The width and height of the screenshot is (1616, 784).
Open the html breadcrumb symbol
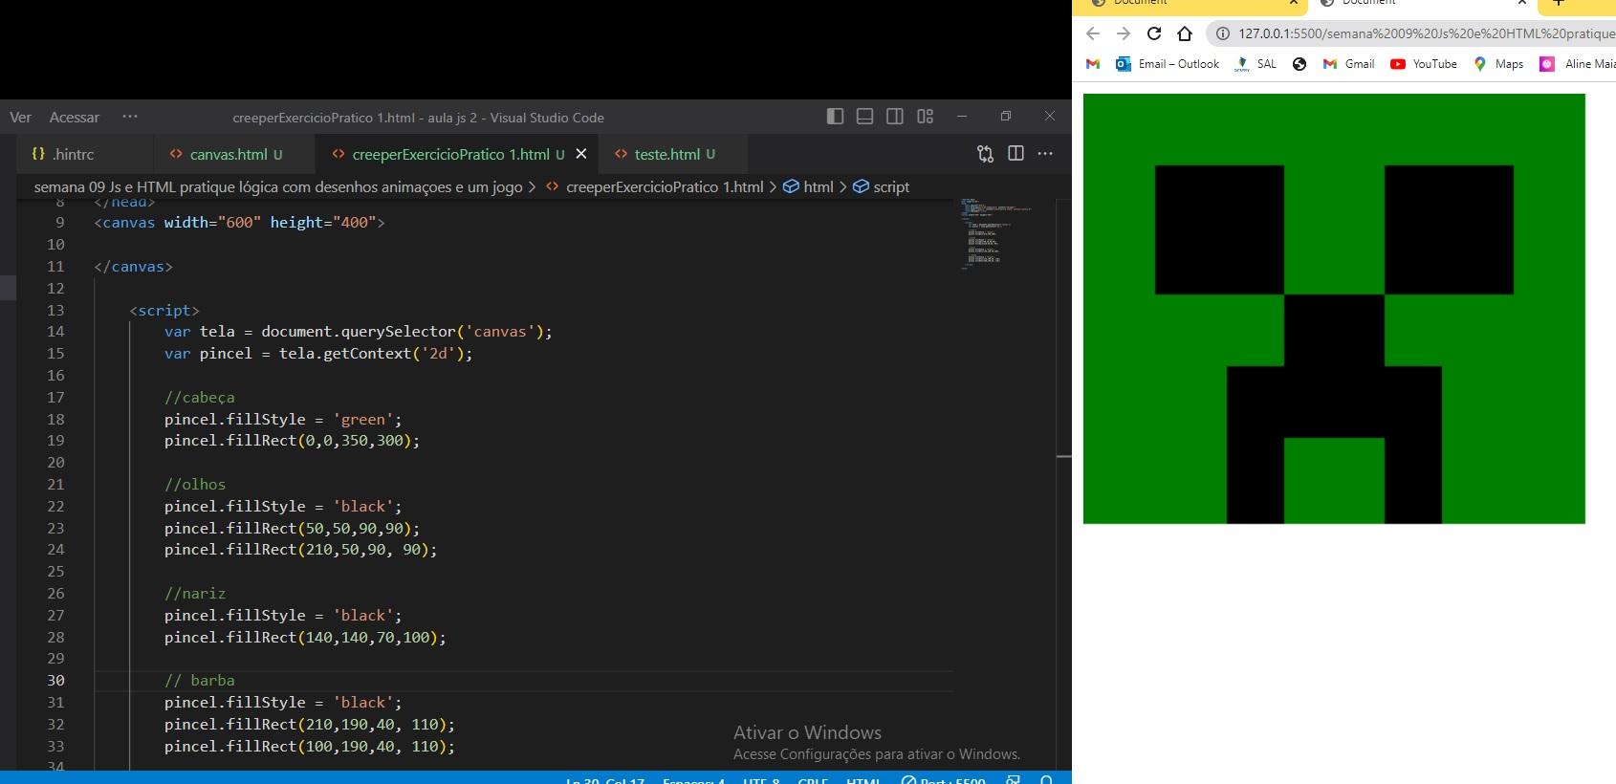[x=808, y=186]
